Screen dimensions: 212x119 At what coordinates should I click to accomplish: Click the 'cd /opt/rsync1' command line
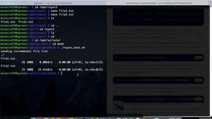point(46,7)
